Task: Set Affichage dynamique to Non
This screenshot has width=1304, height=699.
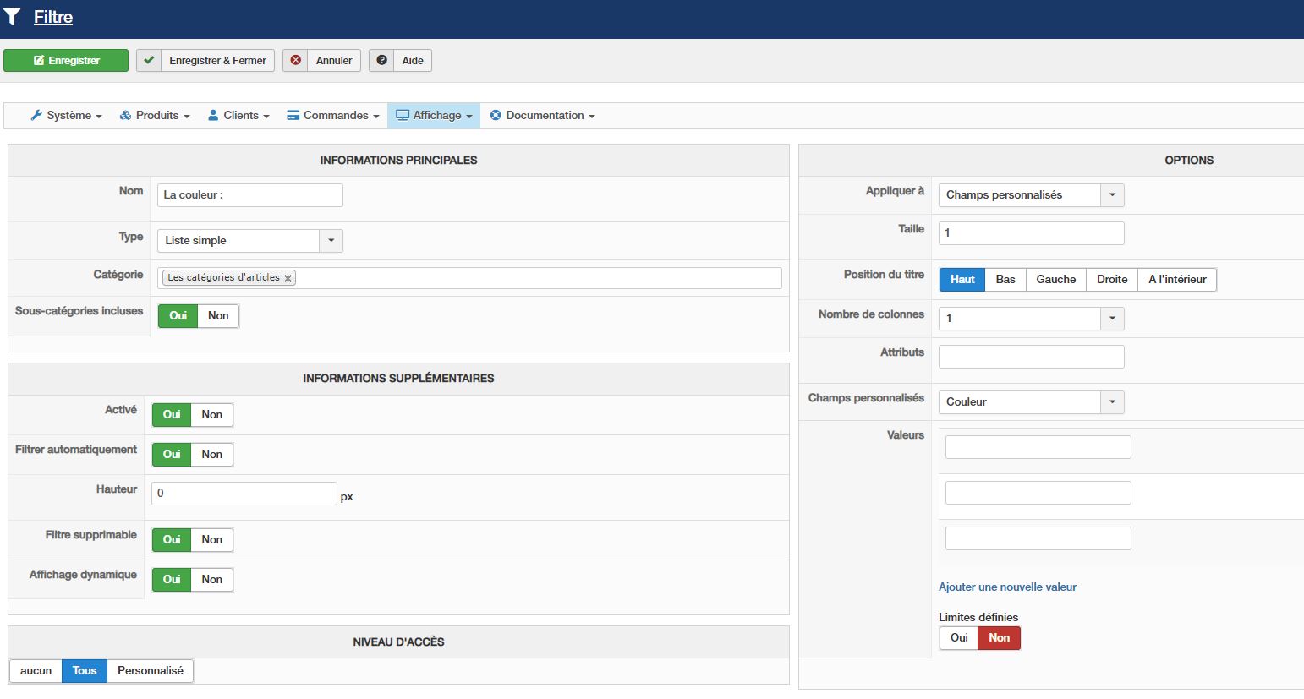Action: click(212, 580)
